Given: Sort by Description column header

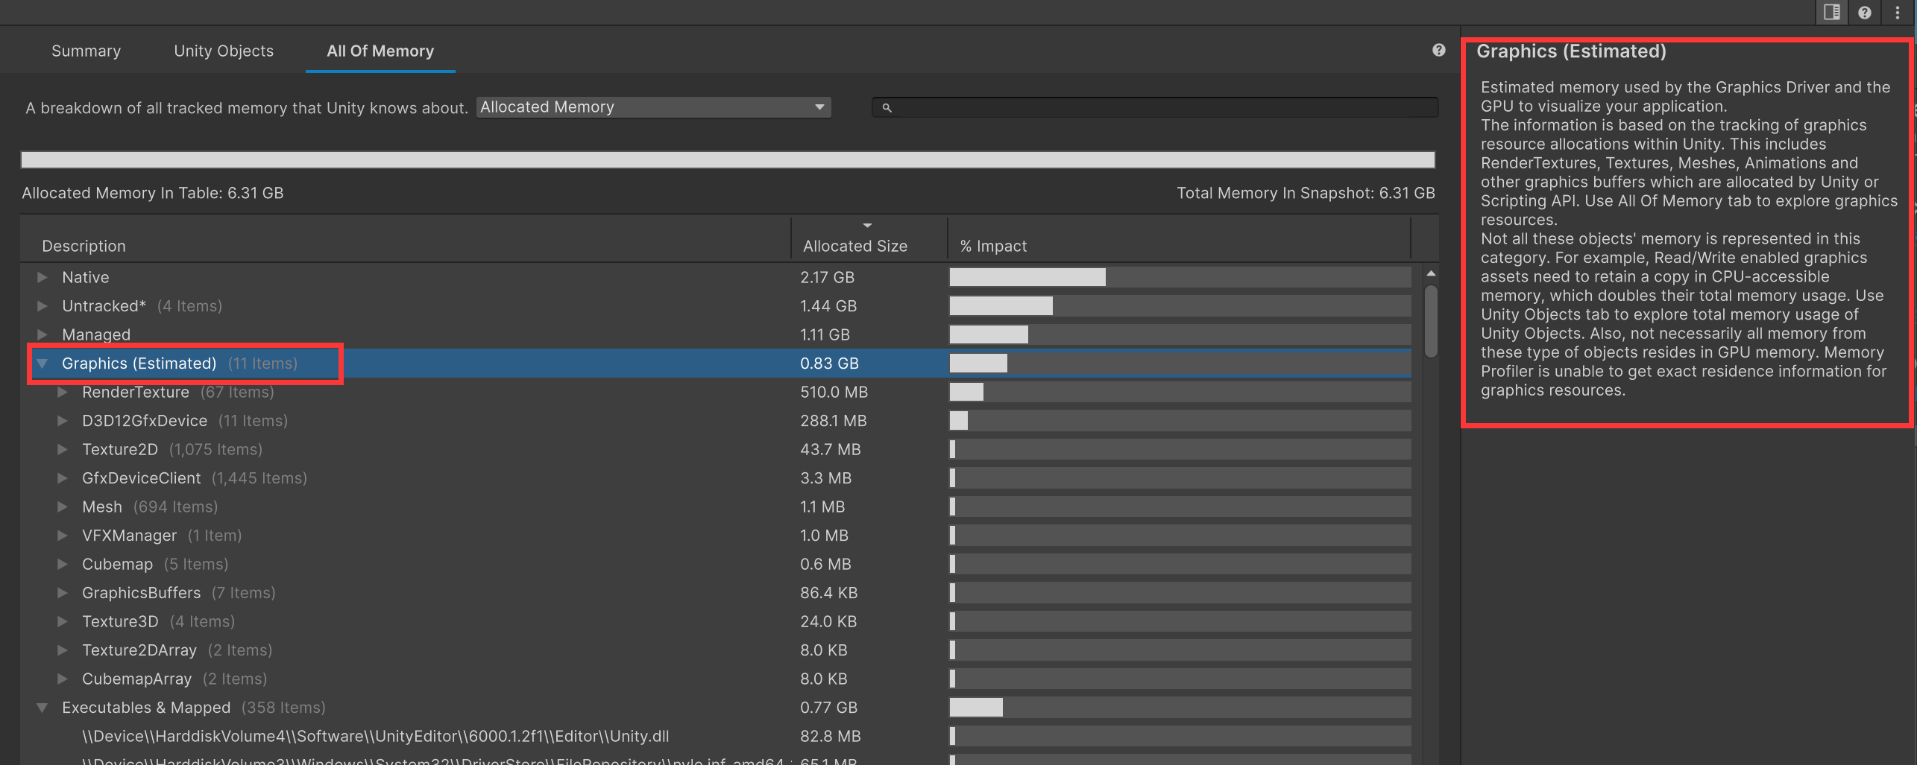Looking at the screenshot, I should [x=84, y=246].
